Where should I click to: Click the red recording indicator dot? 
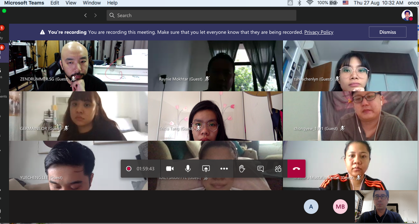[129, 169]
